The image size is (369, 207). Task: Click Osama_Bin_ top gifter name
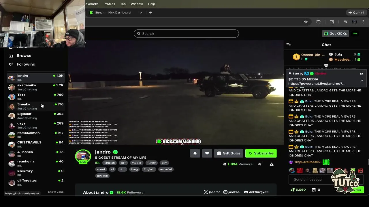point(313,55)
